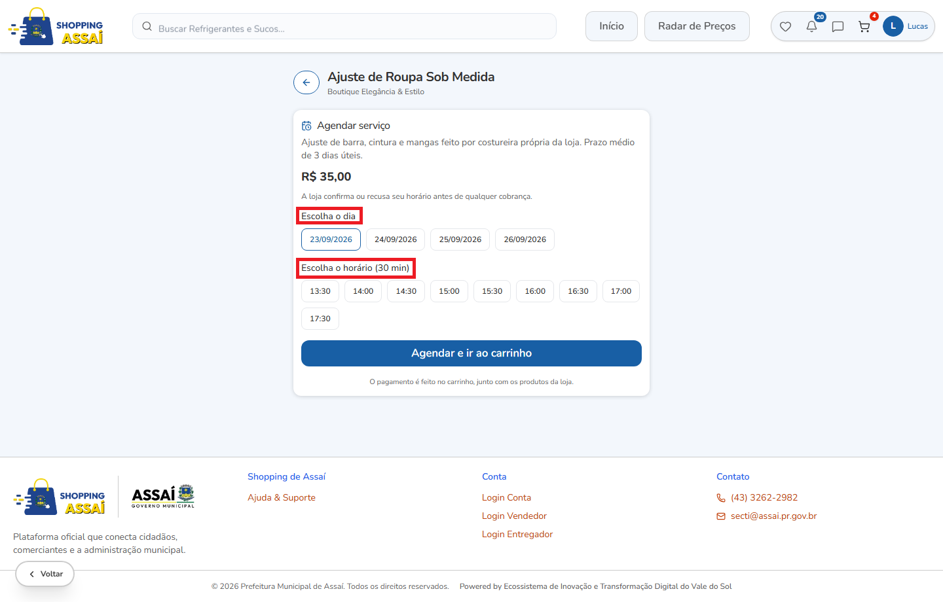Click Shopping Assaí logo in header

click(56, 27)
